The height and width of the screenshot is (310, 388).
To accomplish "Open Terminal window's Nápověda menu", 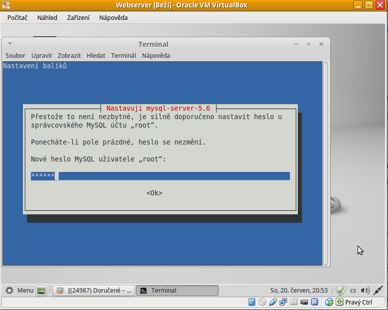I will [156, 55].
